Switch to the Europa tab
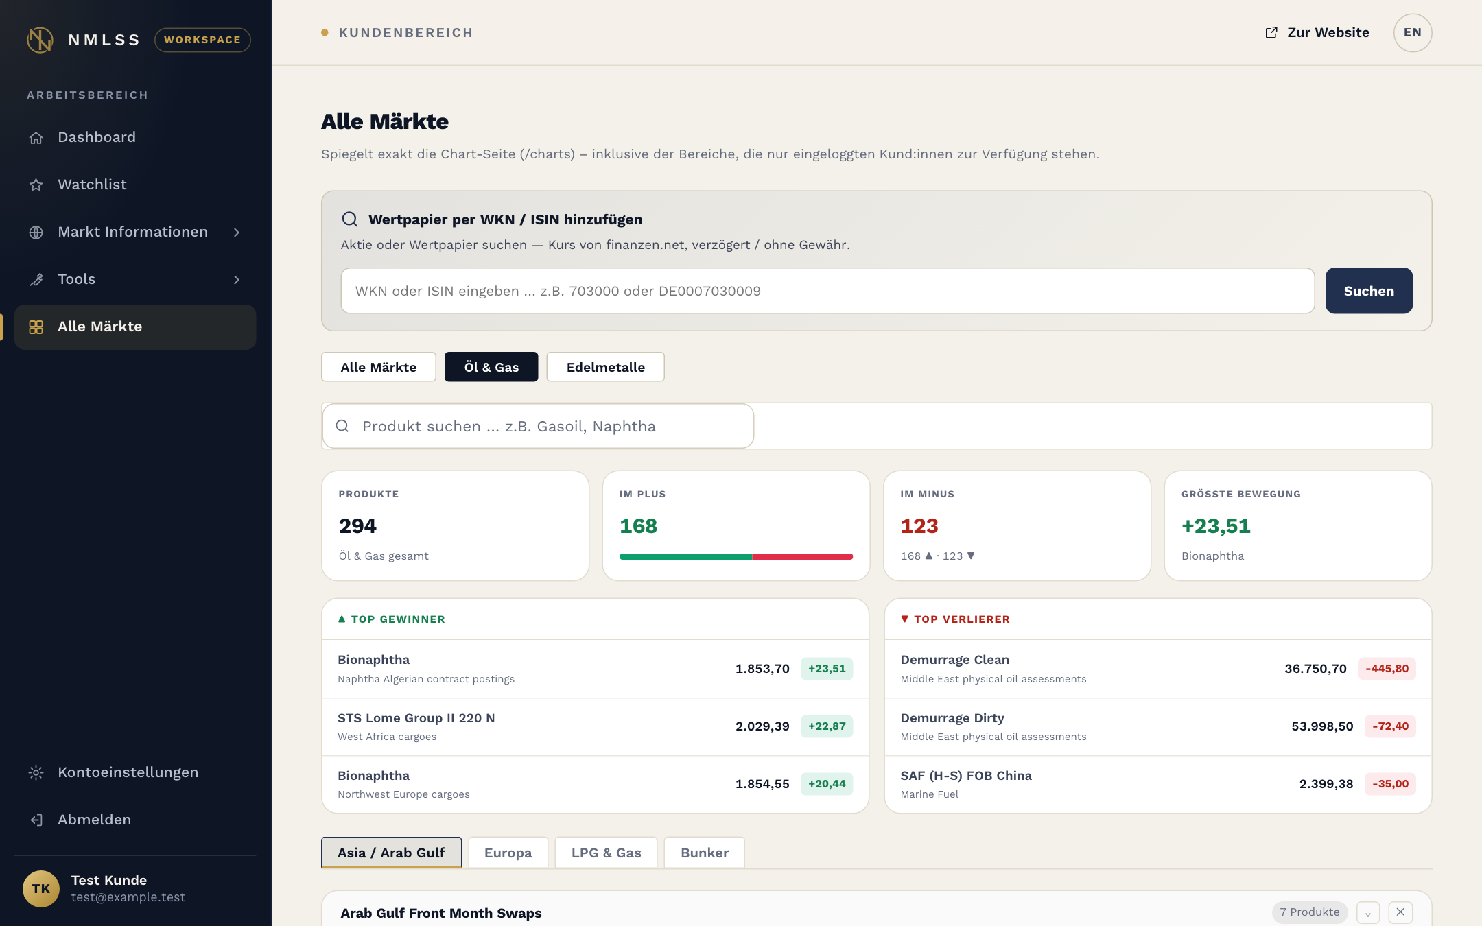 (x=508, y=853)
